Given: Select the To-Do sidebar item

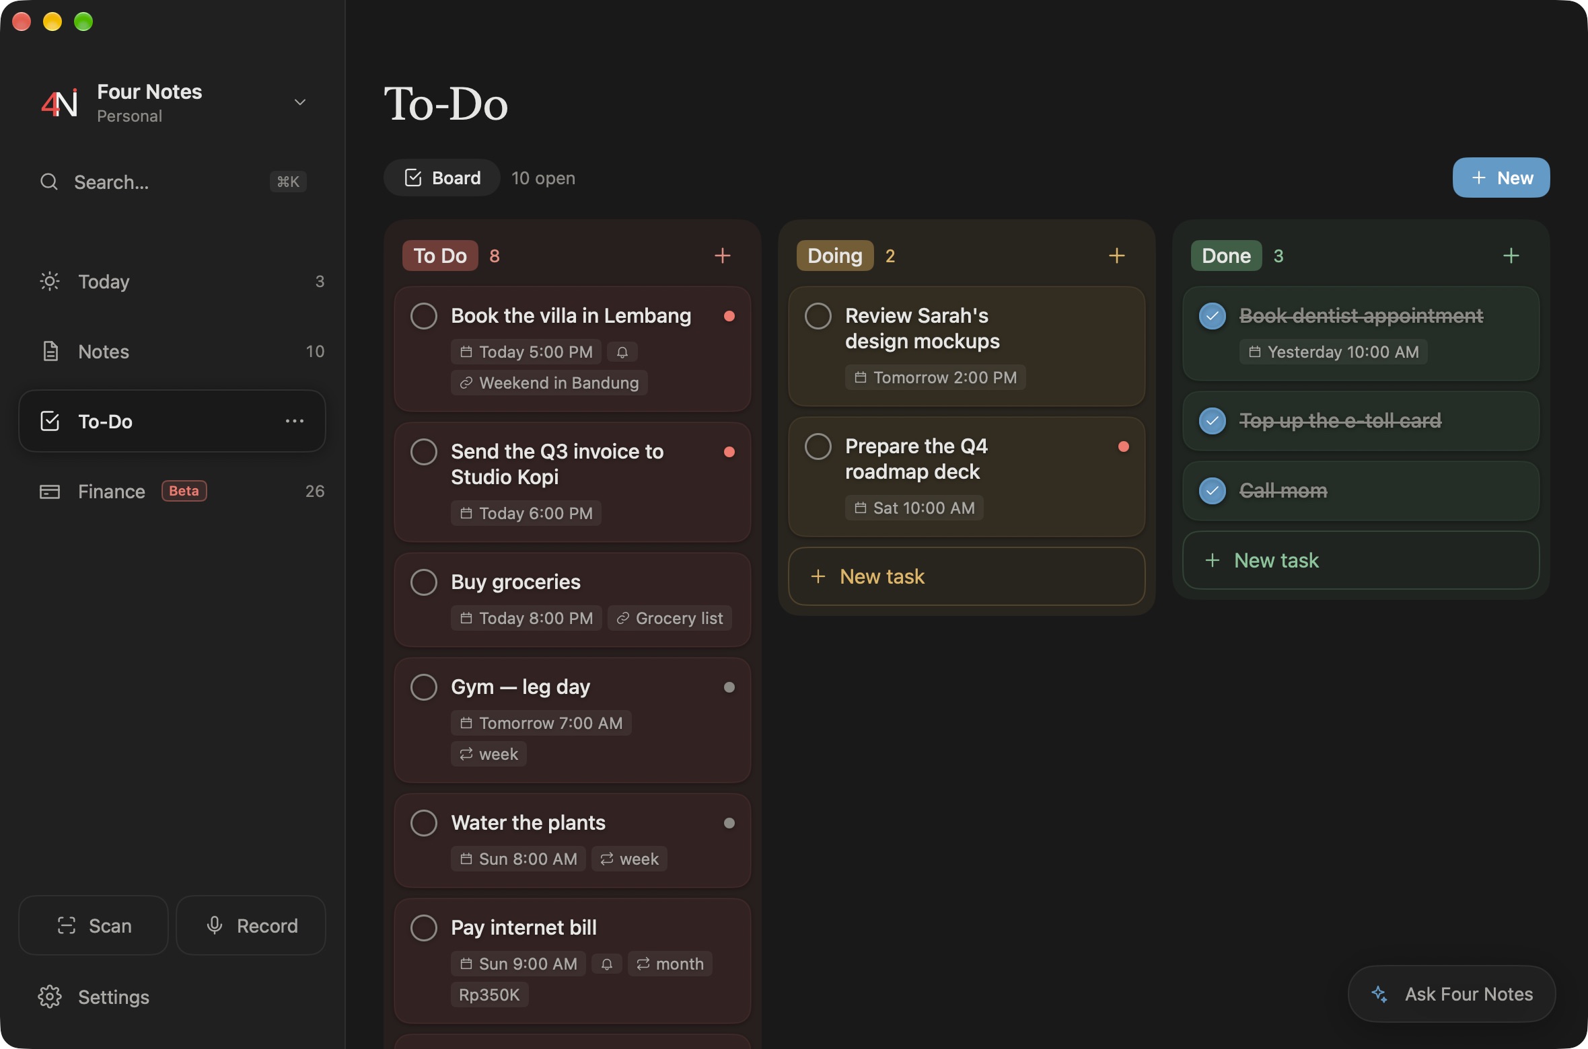Looking at the screenshot, I should click(x=172, y=421).
